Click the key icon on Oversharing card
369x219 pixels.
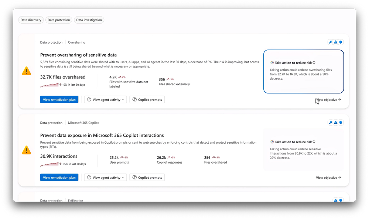point(331,42)
